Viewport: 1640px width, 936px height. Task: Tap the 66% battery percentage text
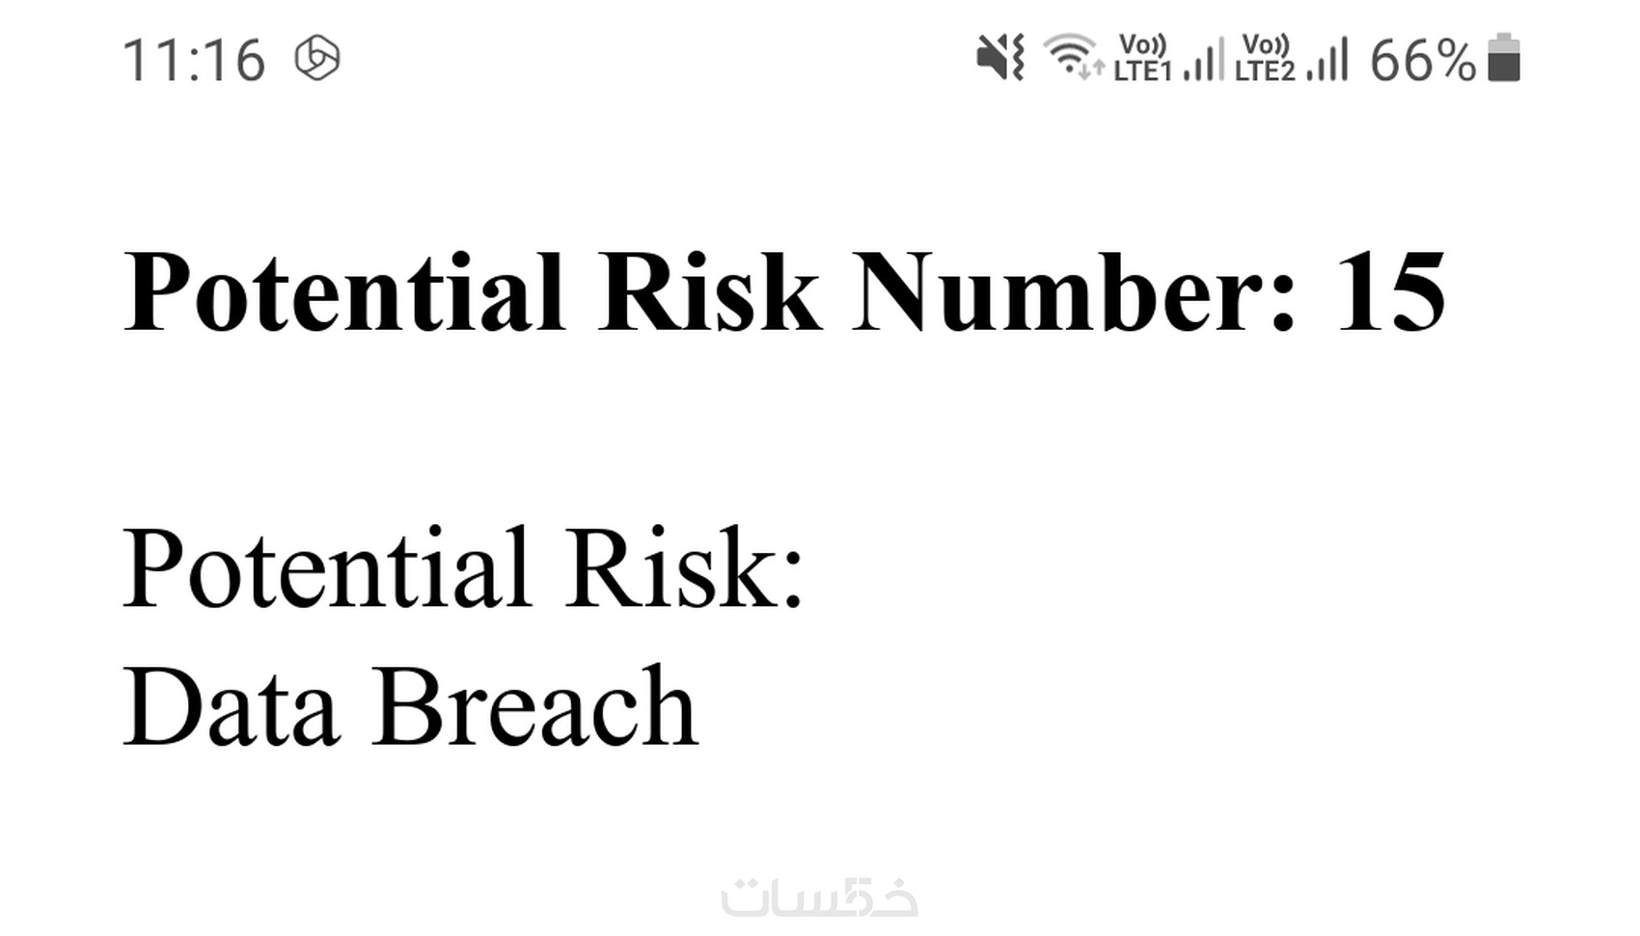coord(1422,60)
